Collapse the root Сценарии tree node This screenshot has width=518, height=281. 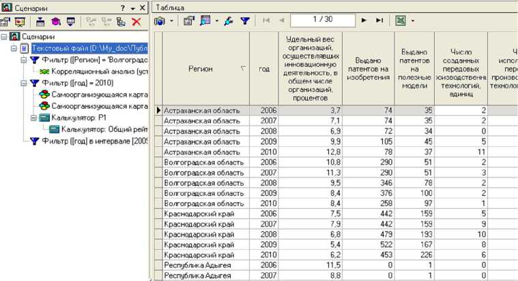pos(5,36)
